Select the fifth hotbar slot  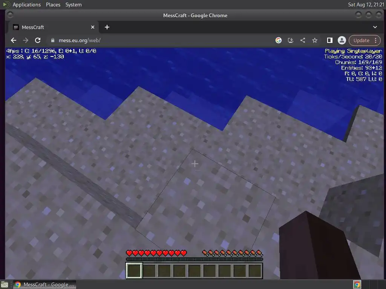(195, 271)
